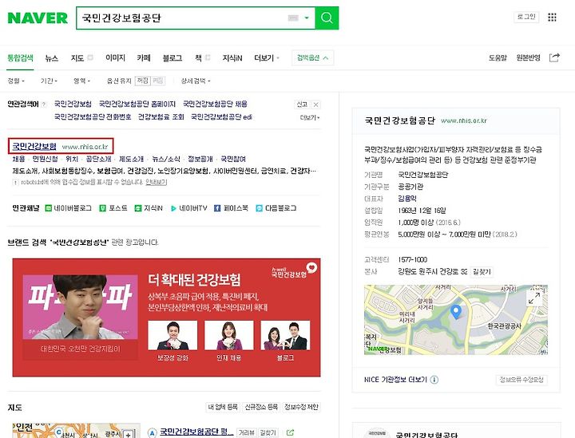Image resolution: width=575 pixels, height=438 pixels.
Task: Open the 국민건강보험 site result link
Action: tap(34, 146)
